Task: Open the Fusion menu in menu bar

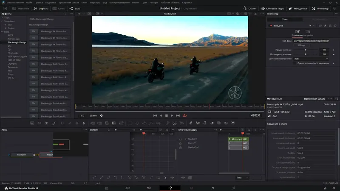Action: (136, 3)
